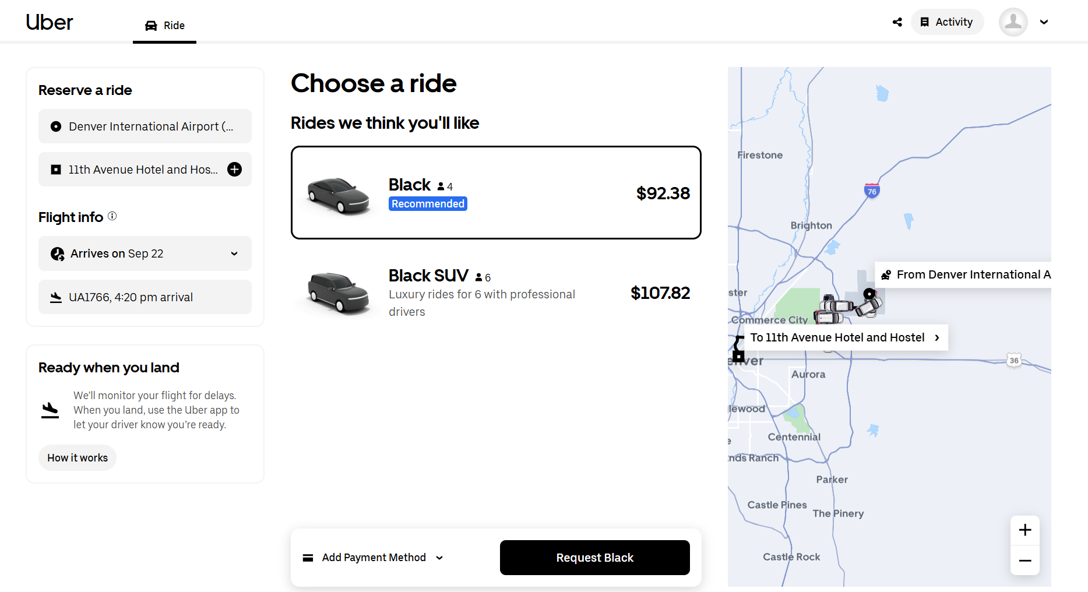Screen dimensions: 1088x592
Task: Switch to the Ride tab
Action: pos(165,26)
